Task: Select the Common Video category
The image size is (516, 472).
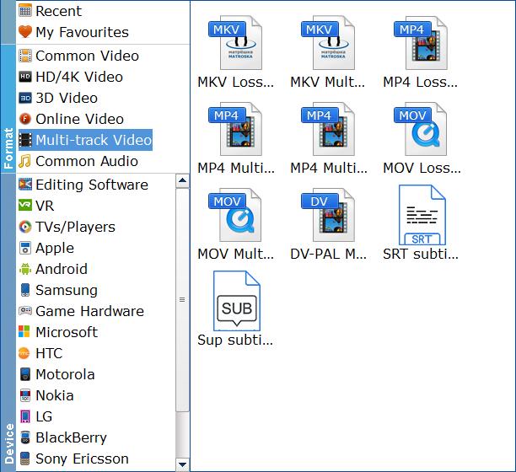Action: click(78, 56)
